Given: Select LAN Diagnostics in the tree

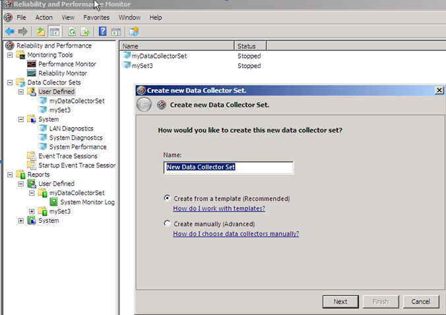Looking at the screenshot, I should [x=71, y=129].
